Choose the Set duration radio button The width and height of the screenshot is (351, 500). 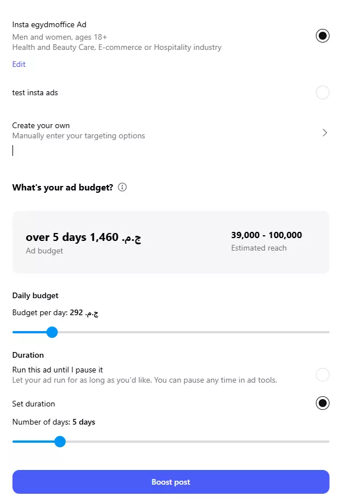tap(322, 403)
